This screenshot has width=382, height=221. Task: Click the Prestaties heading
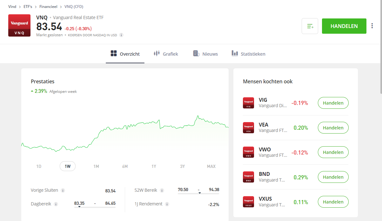point(43,81)
